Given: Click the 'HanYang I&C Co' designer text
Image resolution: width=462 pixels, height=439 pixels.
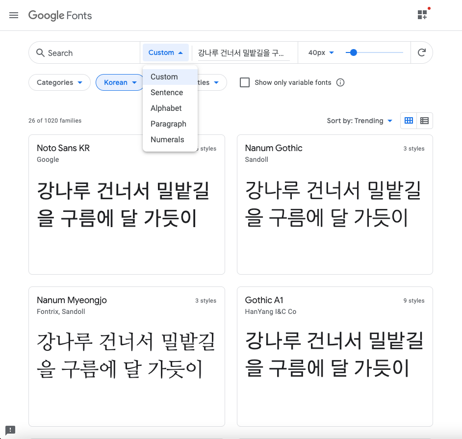Looking at the screenshot, I should click(x=271, y=311).
